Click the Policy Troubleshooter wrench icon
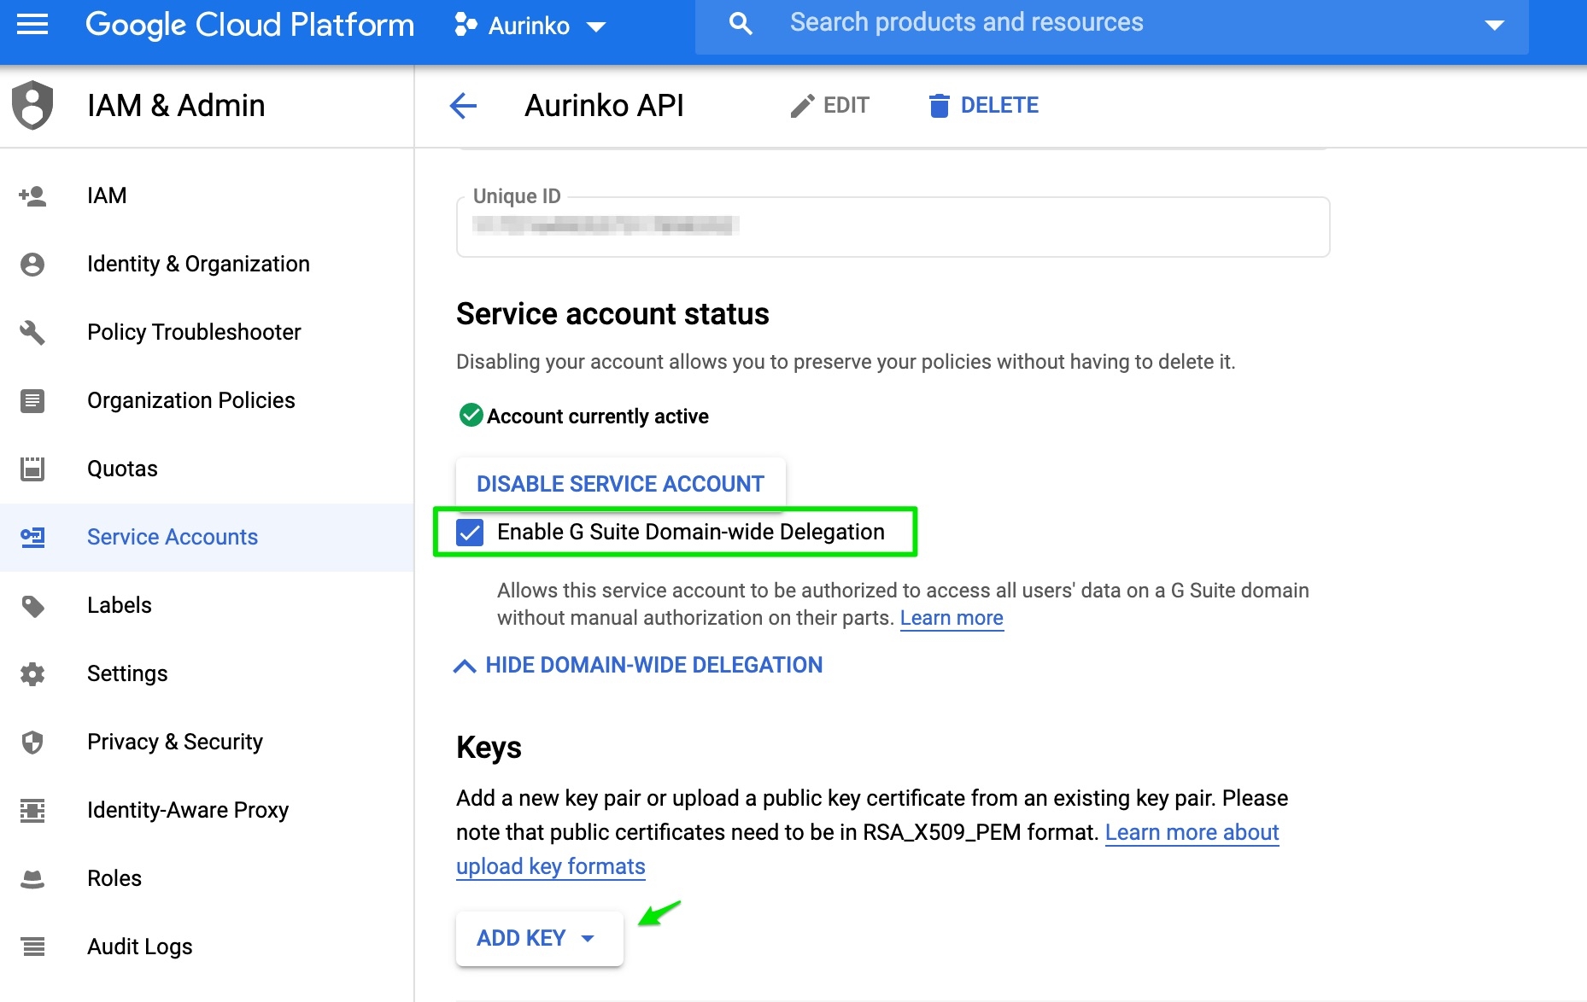The image size is (1587, 1002). pyautogui.click(x=32, y=332)
